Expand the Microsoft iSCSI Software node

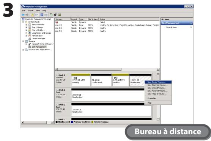(x=27, y=44)
